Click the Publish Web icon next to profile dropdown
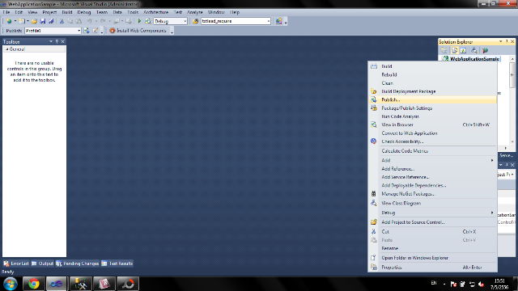Screen dimensions: 518x291 pyautogui.click(x=87, y=31)
